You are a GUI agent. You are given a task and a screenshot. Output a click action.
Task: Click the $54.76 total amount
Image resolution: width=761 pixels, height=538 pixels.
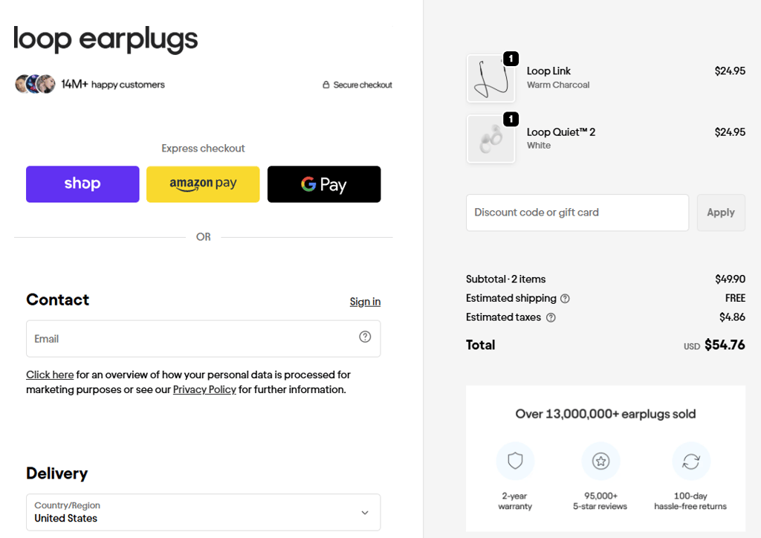coord(725,345)
